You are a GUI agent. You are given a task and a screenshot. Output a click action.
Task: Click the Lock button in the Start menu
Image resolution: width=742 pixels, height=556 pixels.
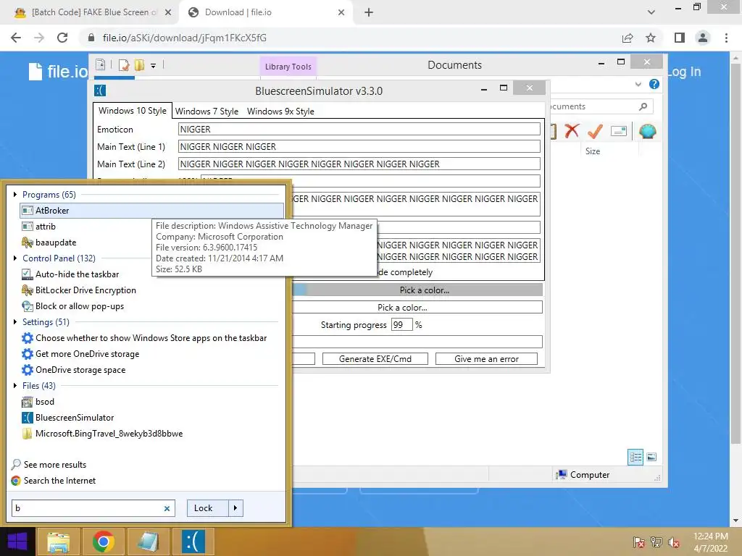pyautogui.click(x=208, y=508)
